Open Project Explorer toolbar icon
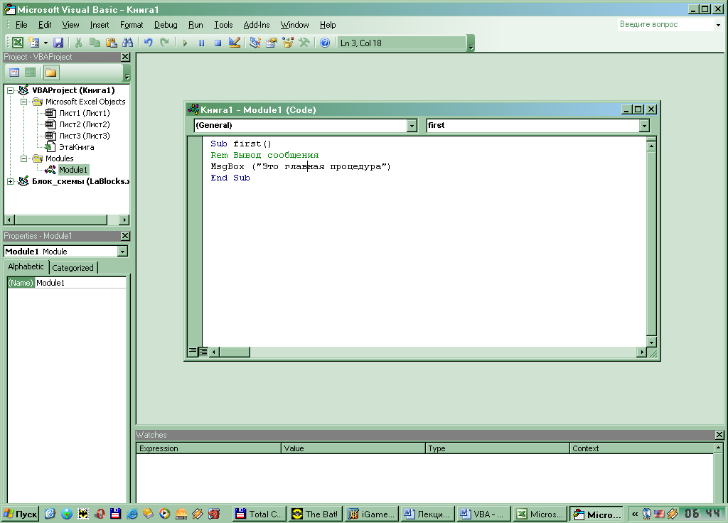The height and width of the screenshot is (523, 728). pyautogui.click(x=255, y=43)
